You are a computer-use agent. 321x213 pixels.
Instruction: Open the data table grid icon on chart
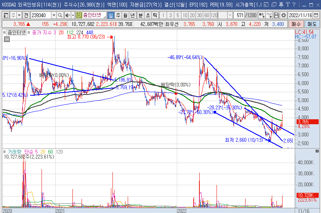tap(7, 39)
